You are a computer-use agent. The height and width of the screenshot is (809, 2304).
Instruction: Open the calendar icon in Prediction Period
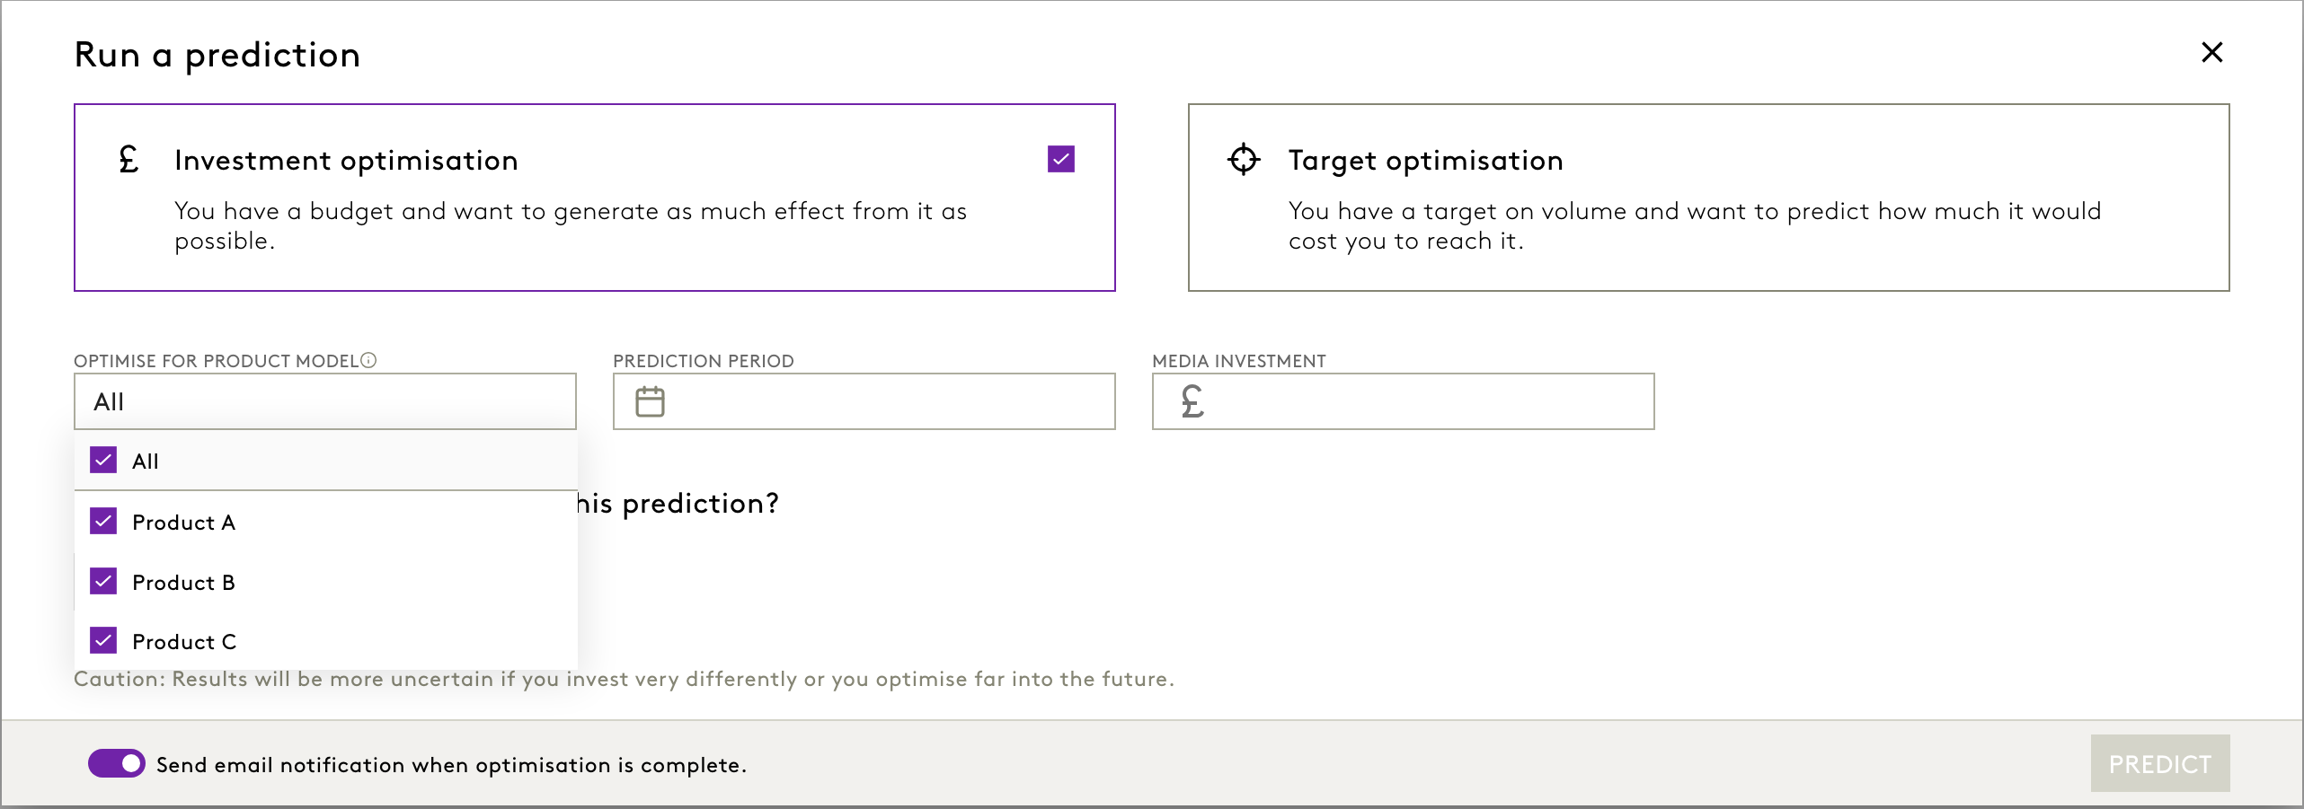pyautogui.click(x=650, y=401)
